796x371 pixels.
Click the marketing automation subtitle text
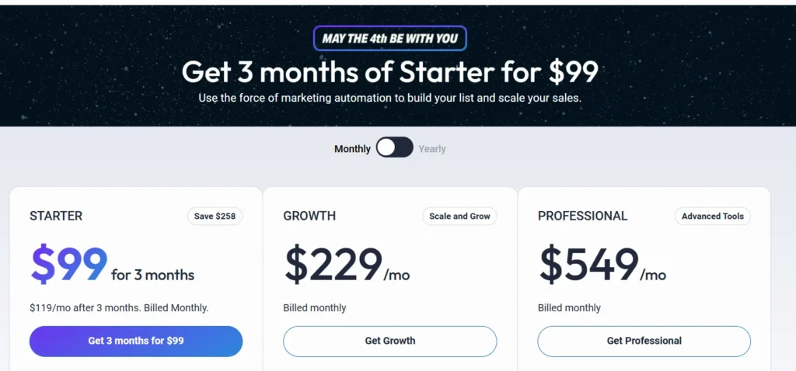pyautogui.click(x=390, y=98)
